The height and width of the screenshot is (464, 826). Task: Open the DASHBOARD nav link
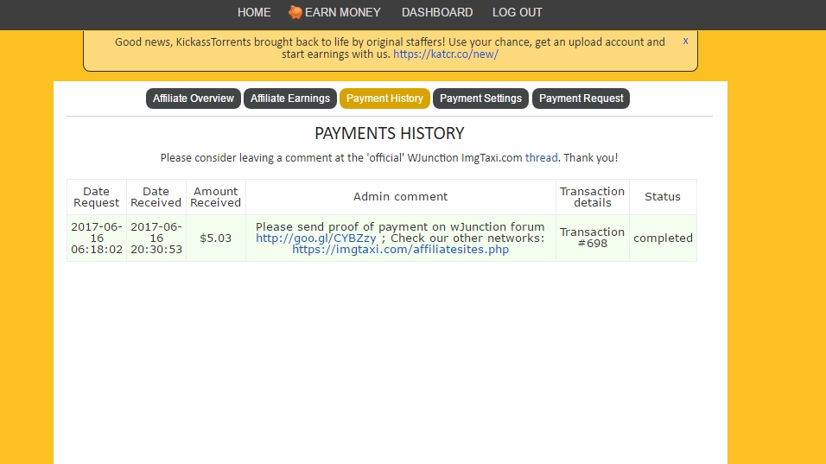pos(437,12)
